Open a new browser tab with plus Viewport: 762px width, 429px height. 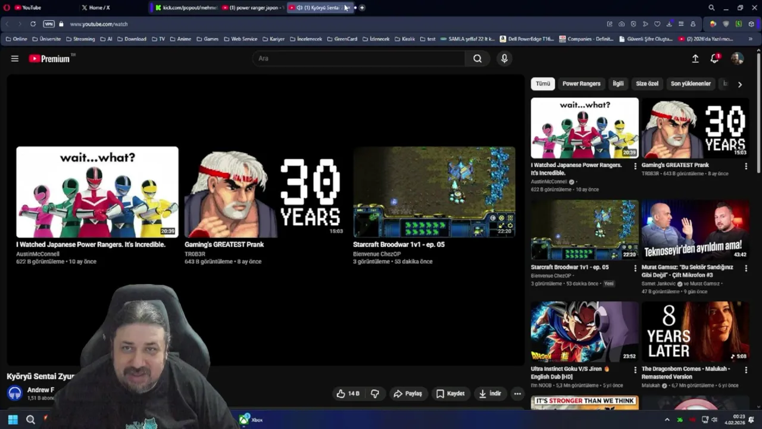[x=362, y=8]
